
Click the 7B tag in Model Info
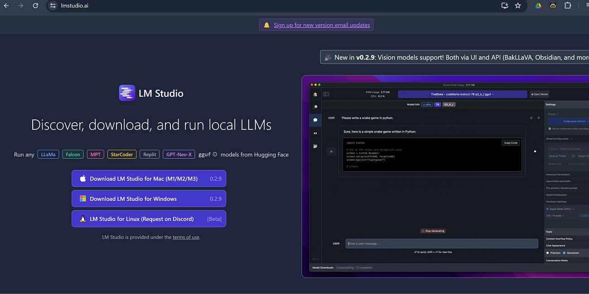[x=438, y=104]
